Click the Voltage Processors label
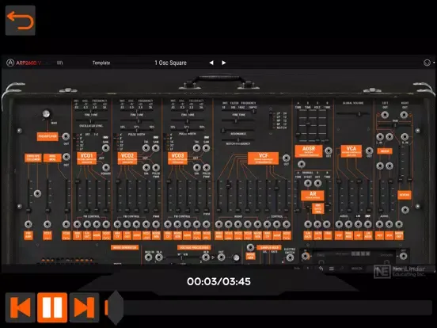Viewport: 437px width, 328px height. tap(194, 247)
